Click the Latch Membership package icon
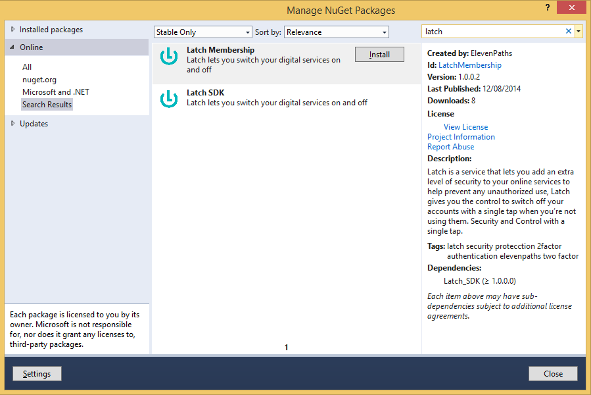 click(169, 56)
